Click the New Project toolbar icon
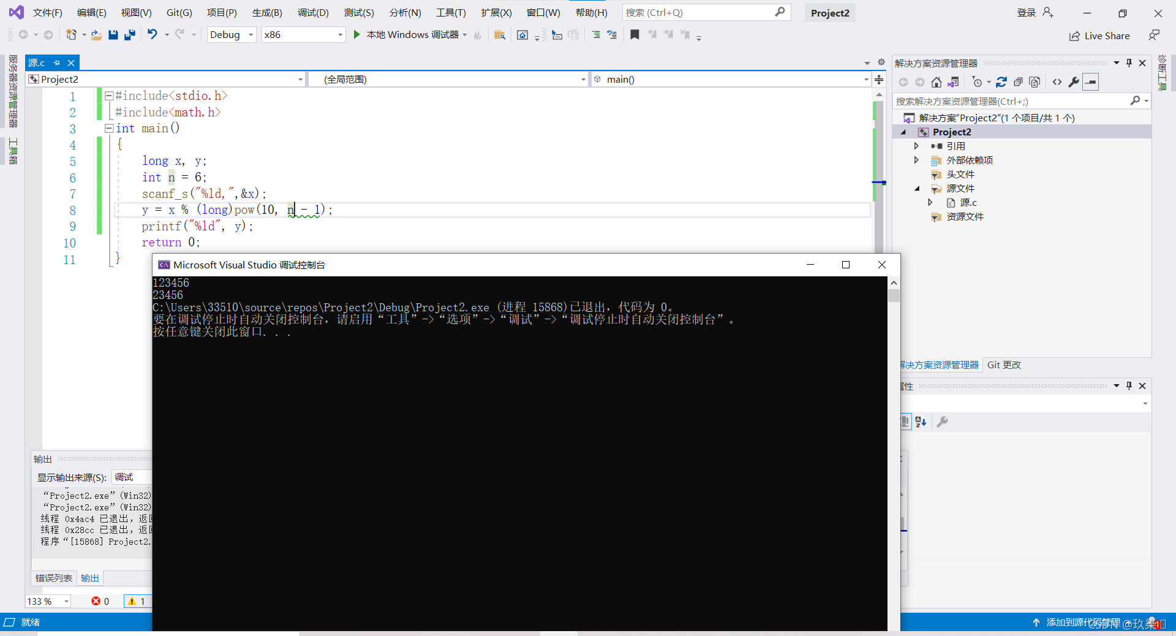 (x=71, y=35)
